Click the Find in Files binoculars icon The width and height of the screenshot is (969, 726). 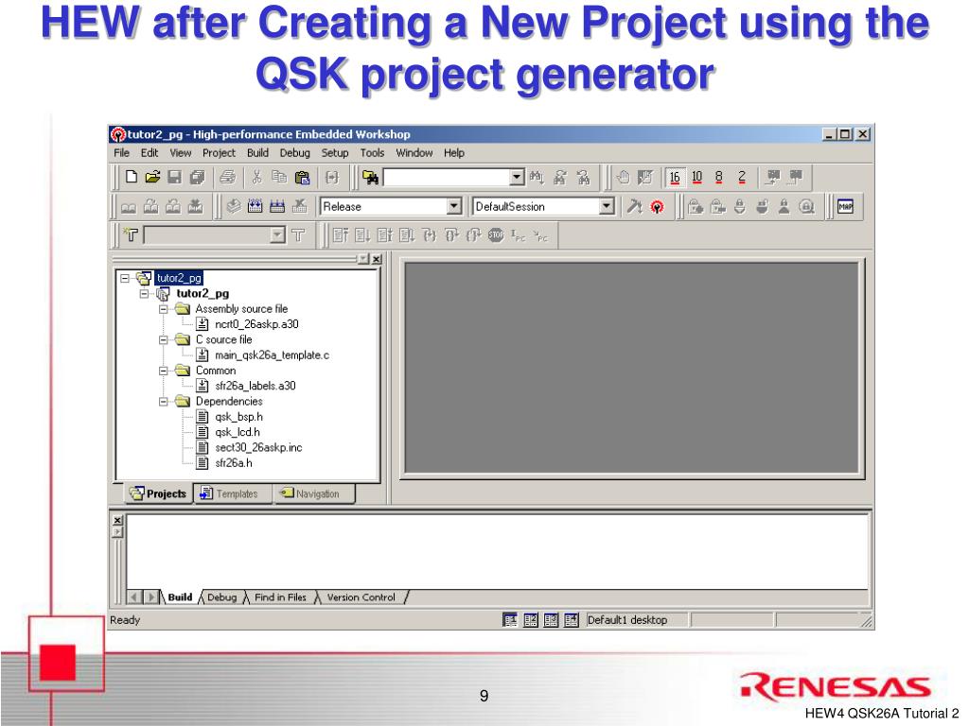371,178
